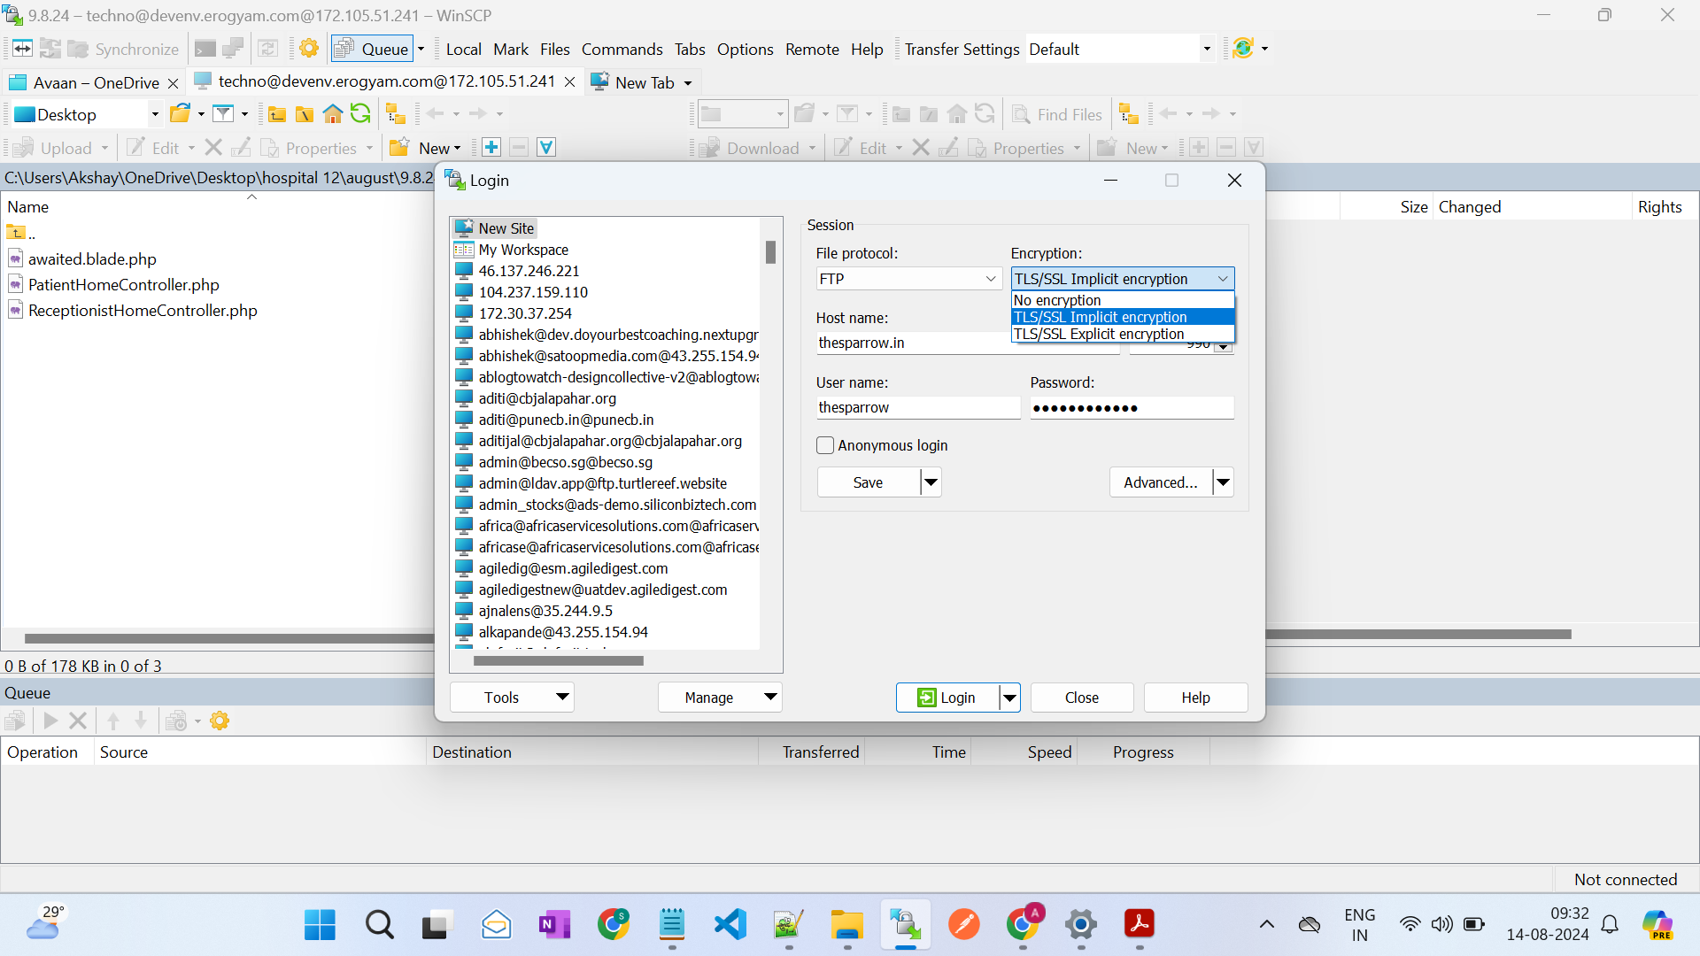Click the User name field

pos(918,407)
